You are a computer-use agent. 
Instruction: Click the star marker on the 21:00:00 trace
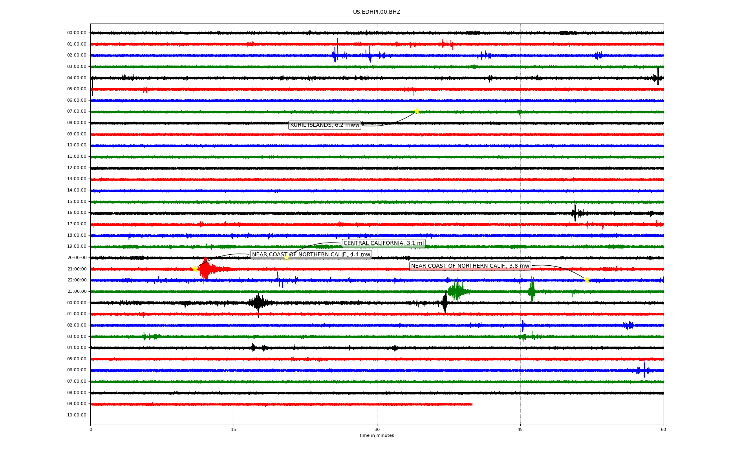tap(195, 269)
